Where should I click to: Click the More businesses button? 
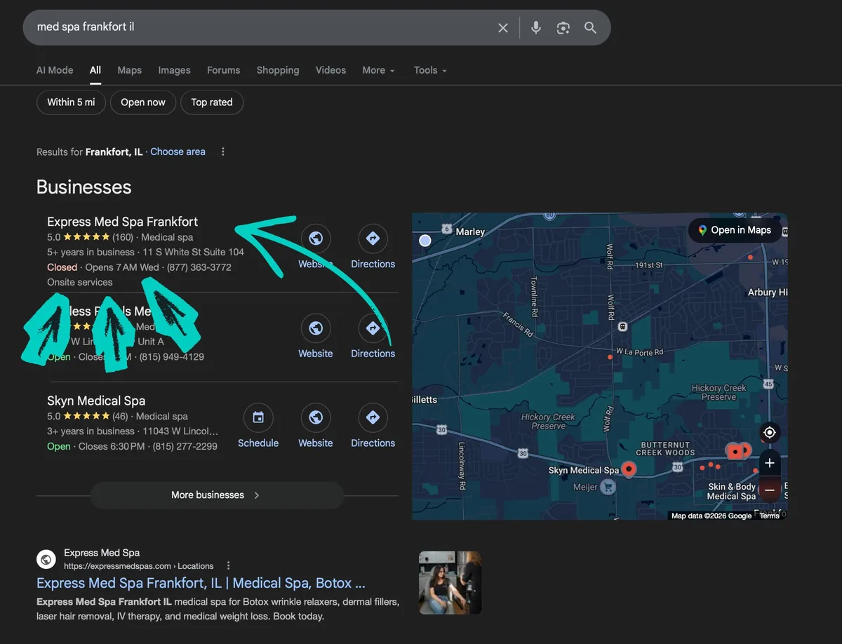coord(217,495)
